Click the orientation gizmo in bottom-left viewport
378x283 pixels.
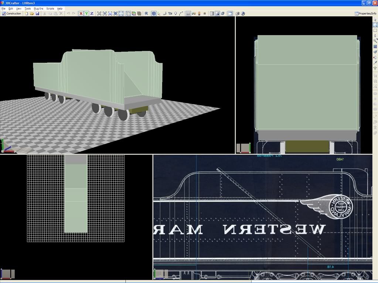tap(8, 275)
